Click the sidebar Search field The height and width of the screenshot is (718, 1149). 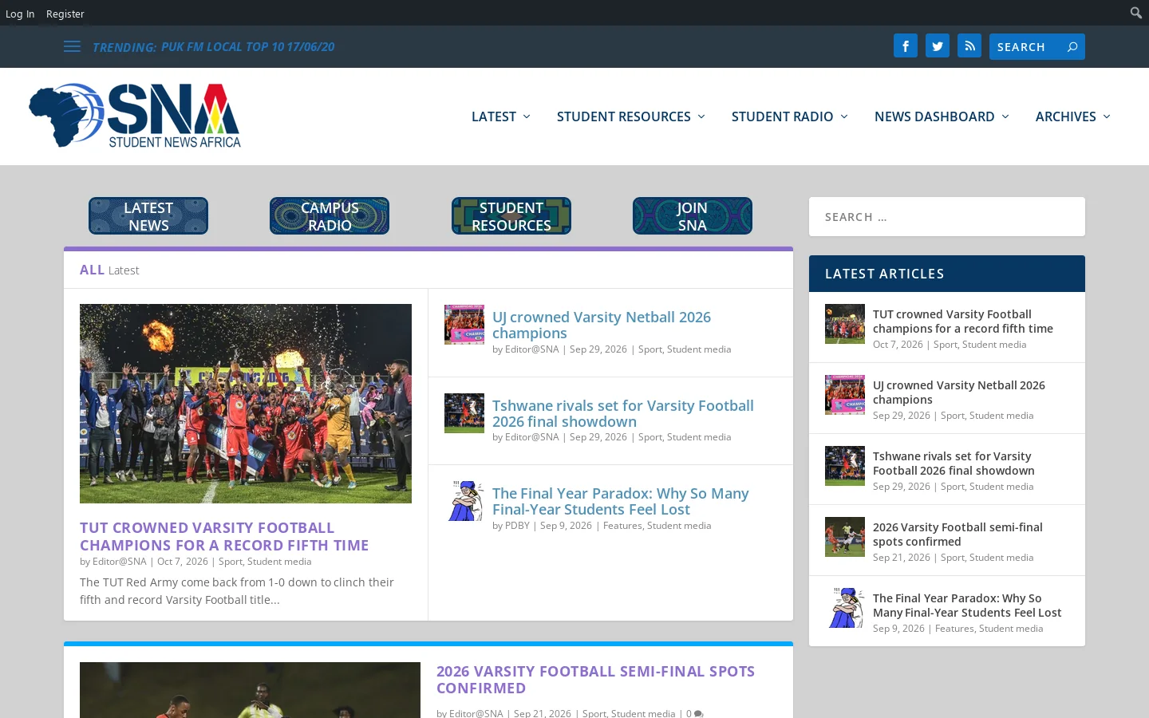pyautogui.click(x=947, y=216)
